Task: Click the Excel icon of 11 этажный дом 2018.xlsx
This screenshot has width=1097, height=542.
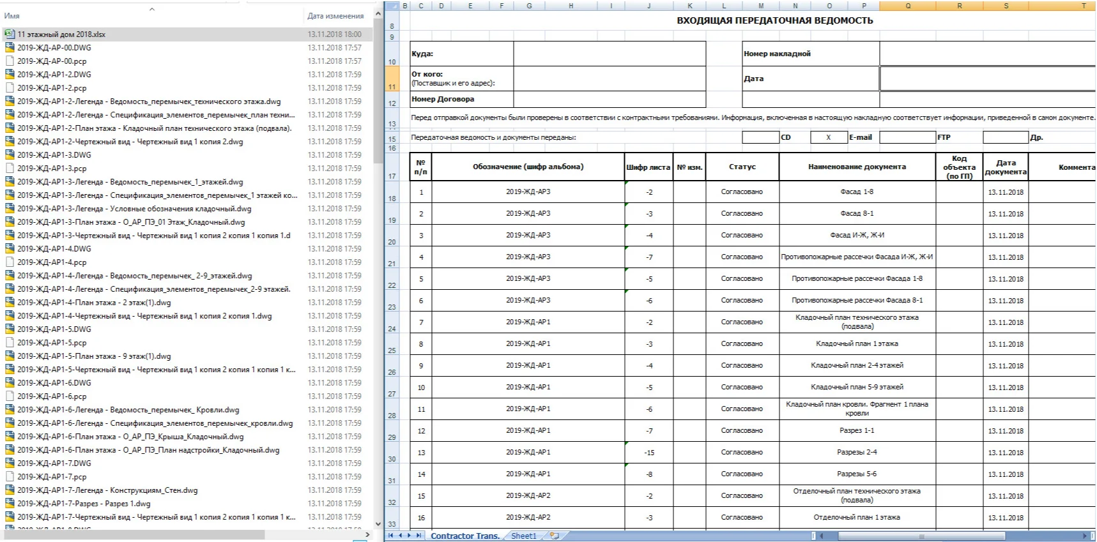Action: coord(10,34)
